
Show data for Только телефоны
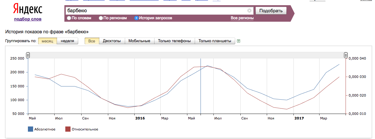(174, 41)
